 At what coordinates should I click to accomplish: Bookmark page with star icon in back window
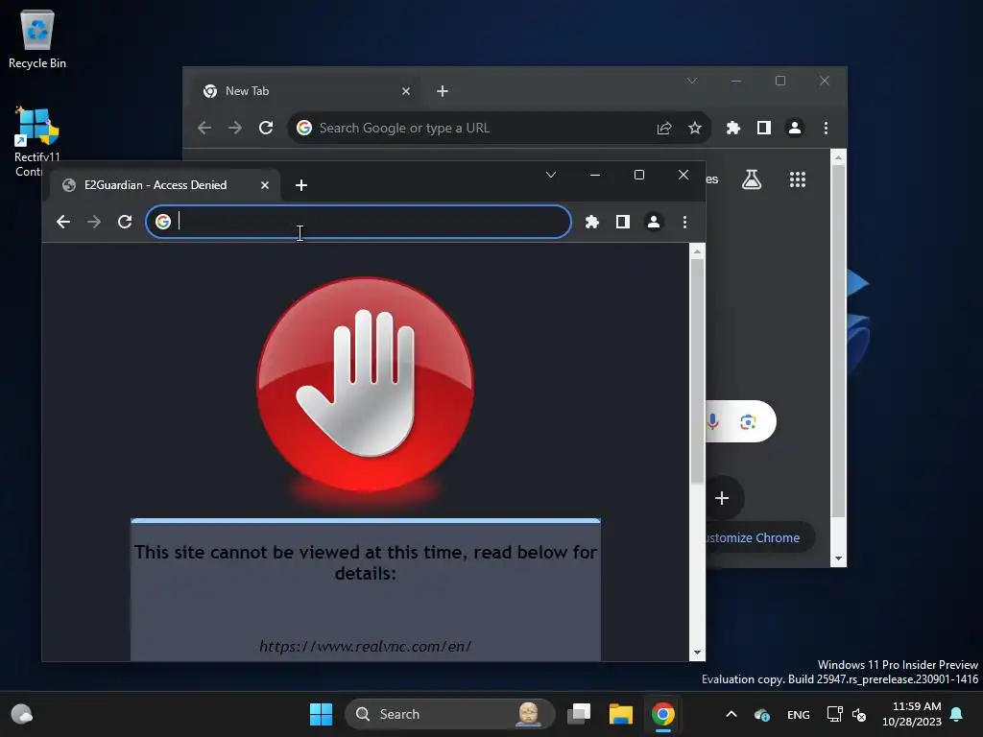click(x=695, y=129)
